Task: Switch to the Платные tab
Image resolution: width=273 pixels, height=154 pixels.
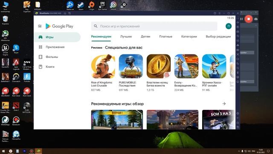Action: coord(166,36)
